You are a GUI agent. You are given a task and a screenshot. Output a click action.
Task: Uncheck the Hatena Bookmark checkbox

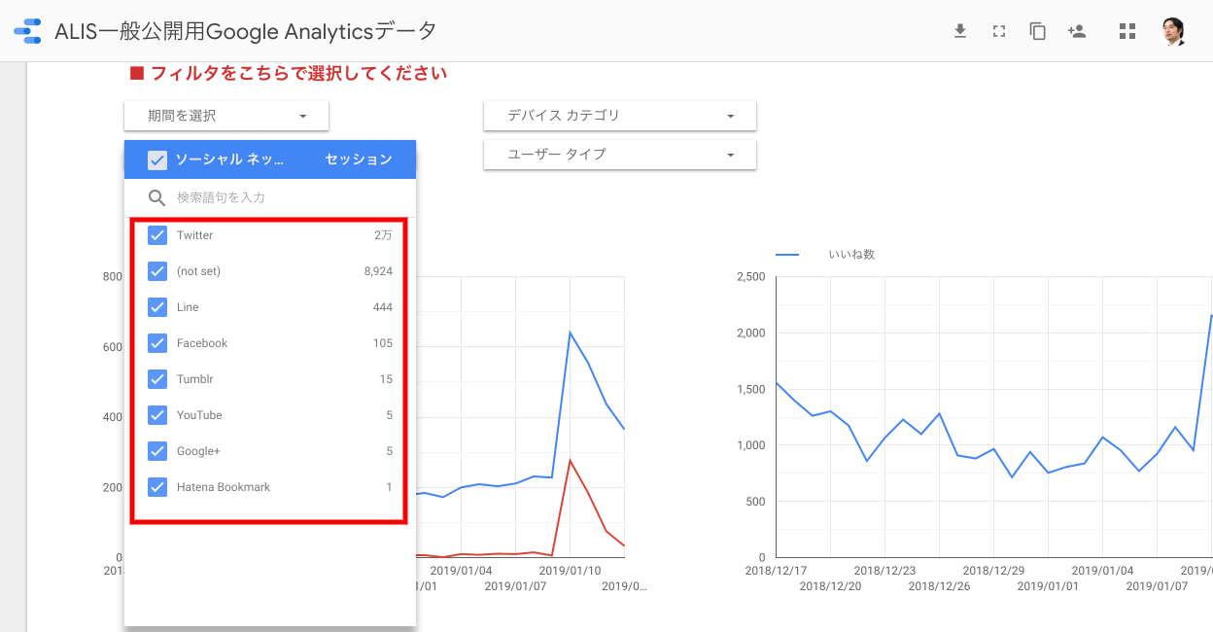coord(157,487)
